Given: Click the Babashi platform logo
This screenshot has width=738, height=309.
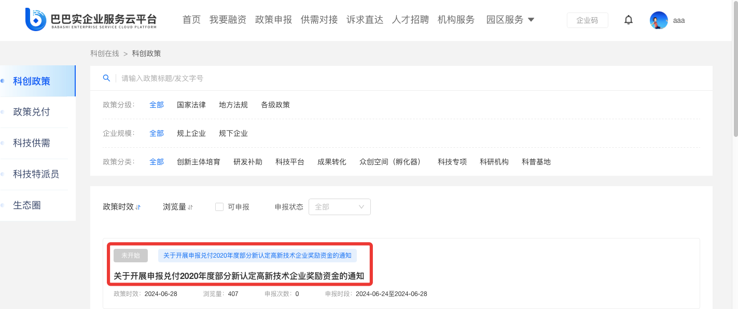Looking at the screenshot, I should (91, 20).
